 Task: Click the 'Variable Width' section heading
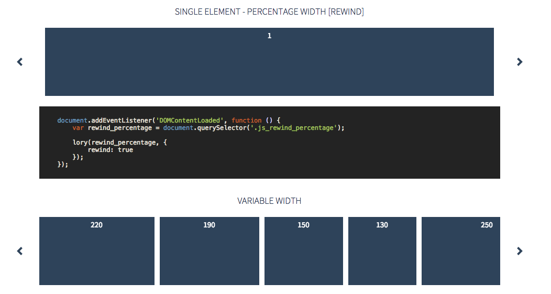pos(269,201)
